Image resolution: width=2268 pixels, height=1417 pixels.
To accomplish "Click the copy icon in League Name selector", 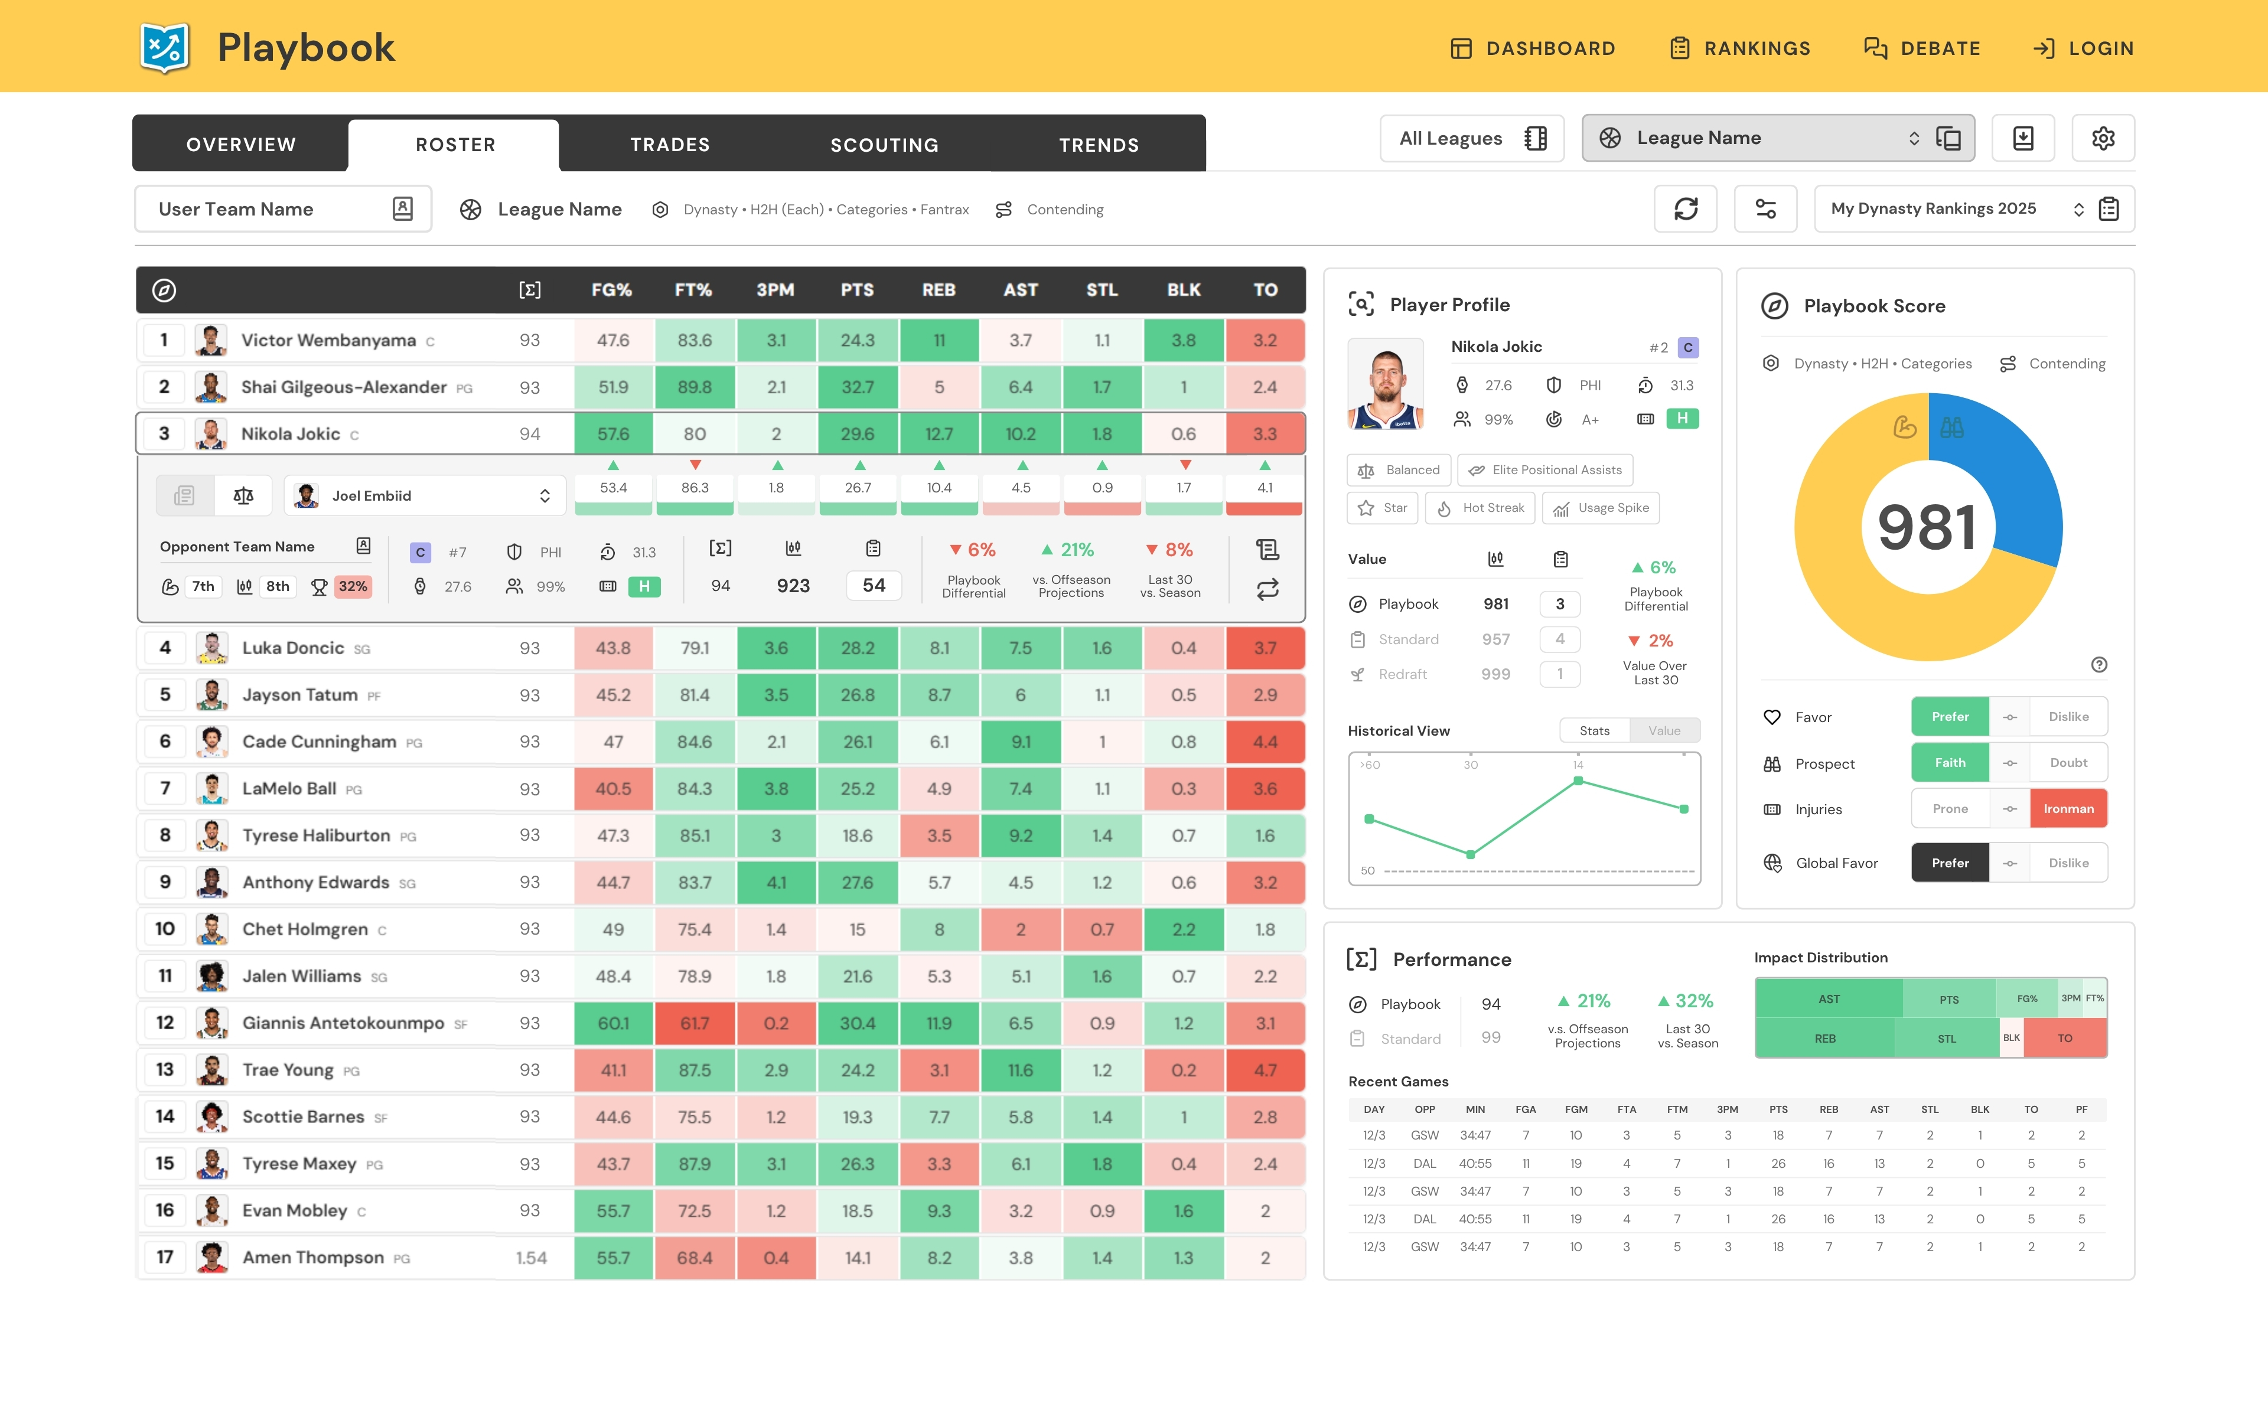I will [1949, 139].
